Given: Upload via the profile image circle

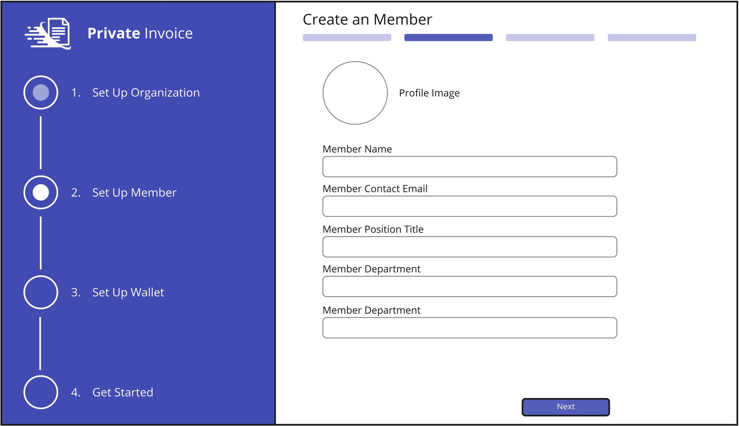Looking at the screenshot, I should [x=355, y=93].
